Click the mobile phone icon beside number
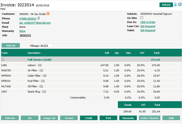182x124 pixels. tap(38, 18)
